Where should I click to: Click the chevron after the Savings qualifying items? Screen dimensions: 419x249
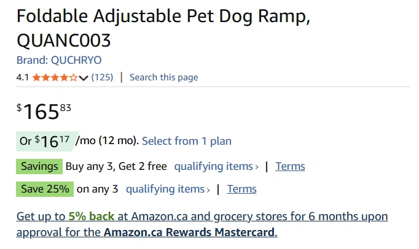pos(257,167)
